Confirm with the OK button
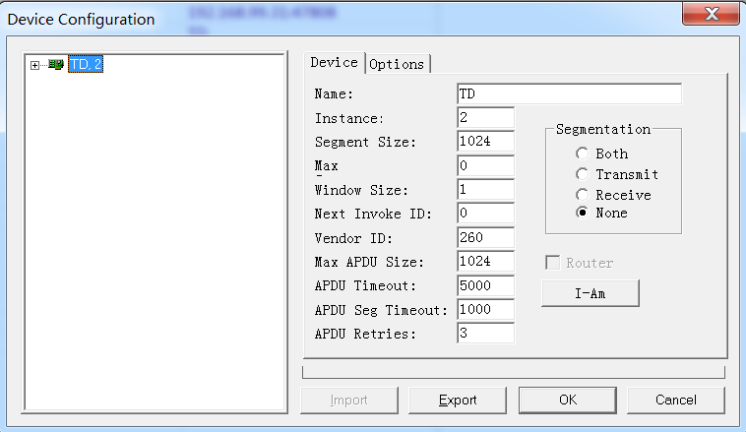746x432 pixels. 568,400
